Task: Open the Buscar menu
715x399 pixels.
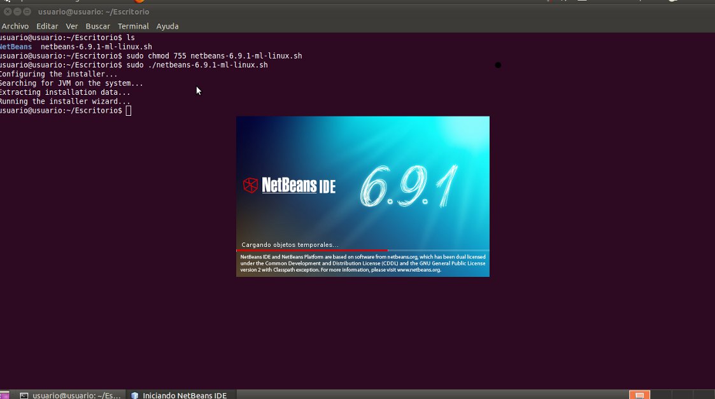Action: point(97,26)
